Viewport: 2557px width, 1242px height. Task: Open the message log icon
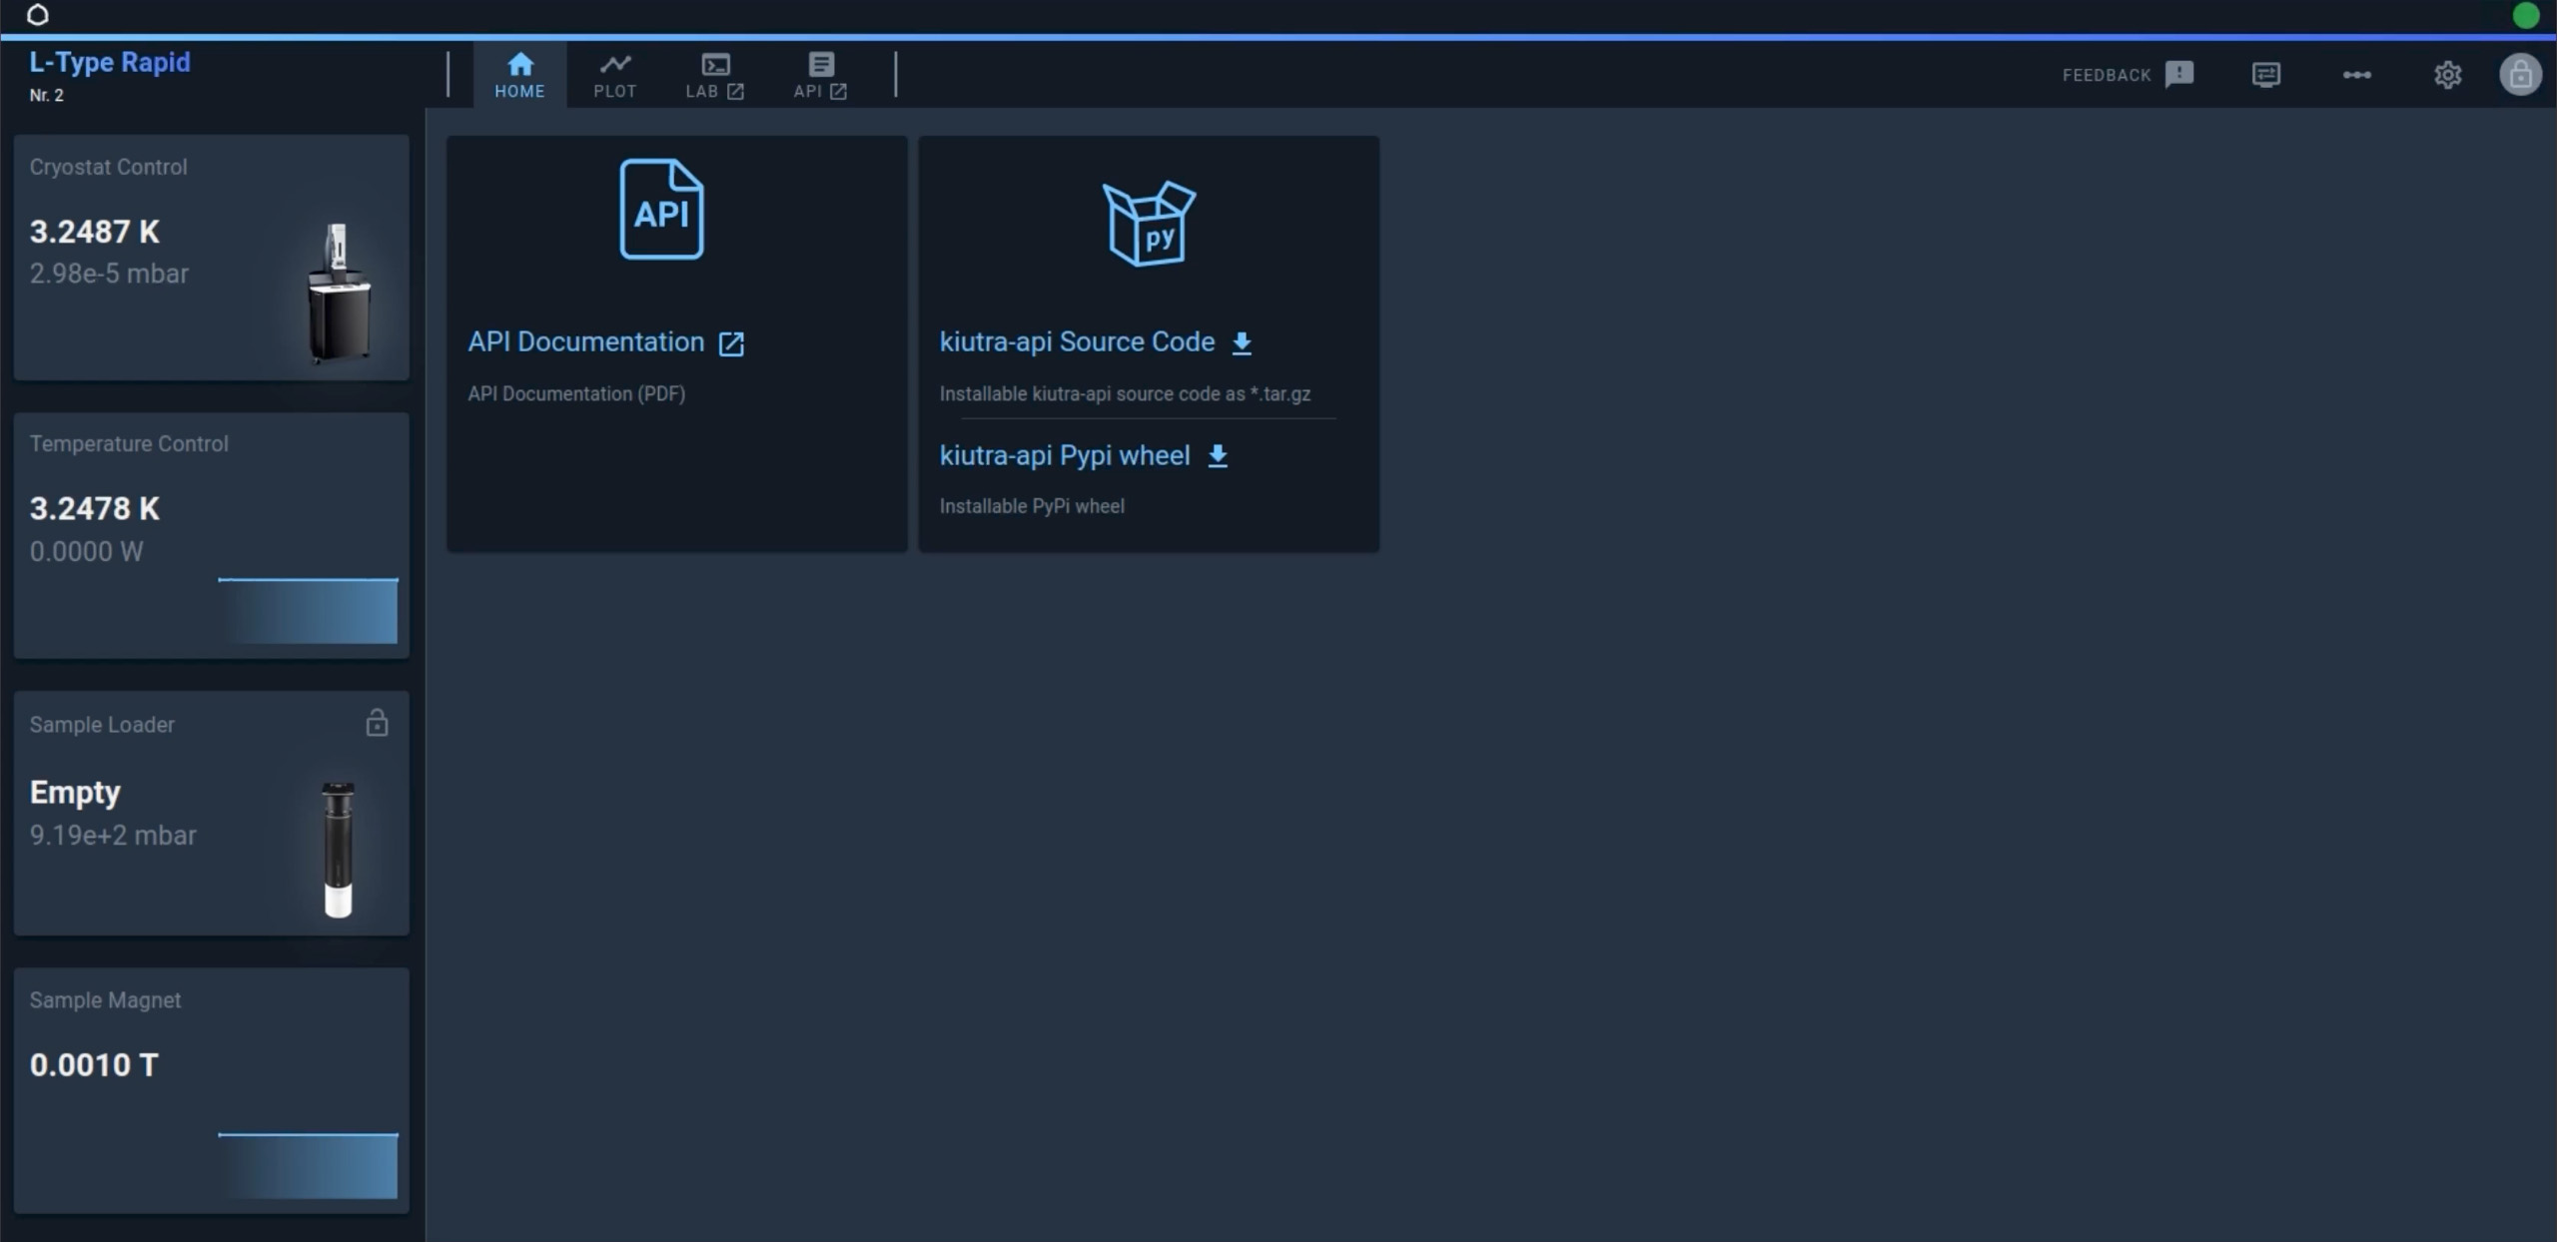2266,75
